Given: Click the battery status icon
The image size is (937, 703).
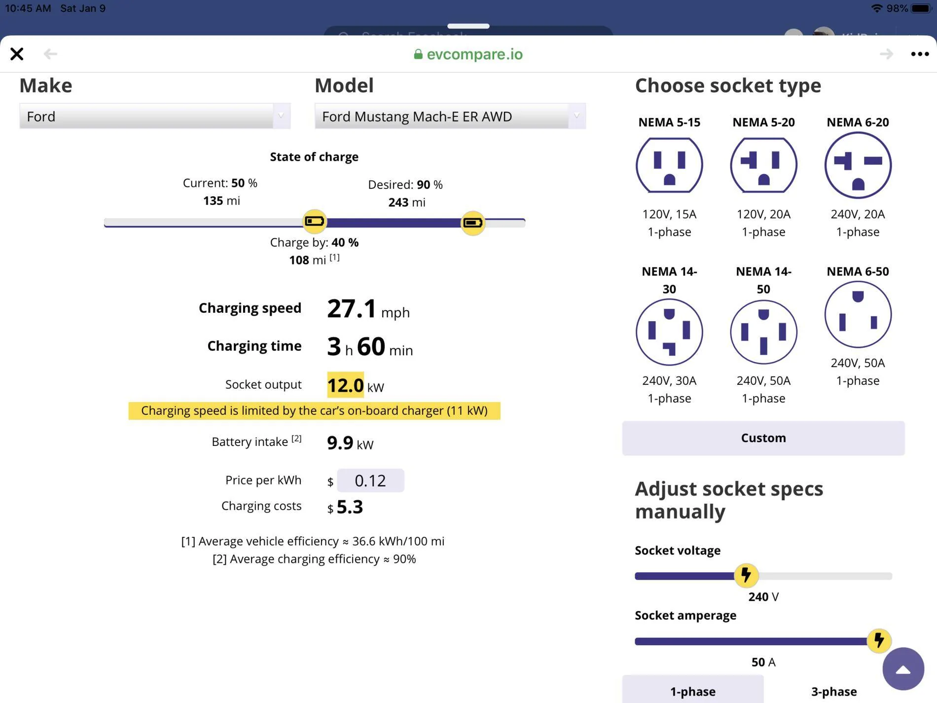Looking at the screenshot, I should 921,8.
